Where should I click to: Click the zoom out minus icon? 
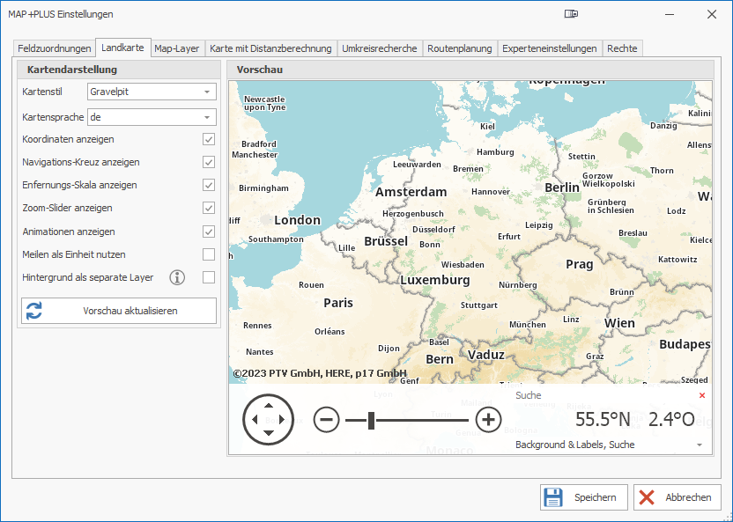(326, 420)
